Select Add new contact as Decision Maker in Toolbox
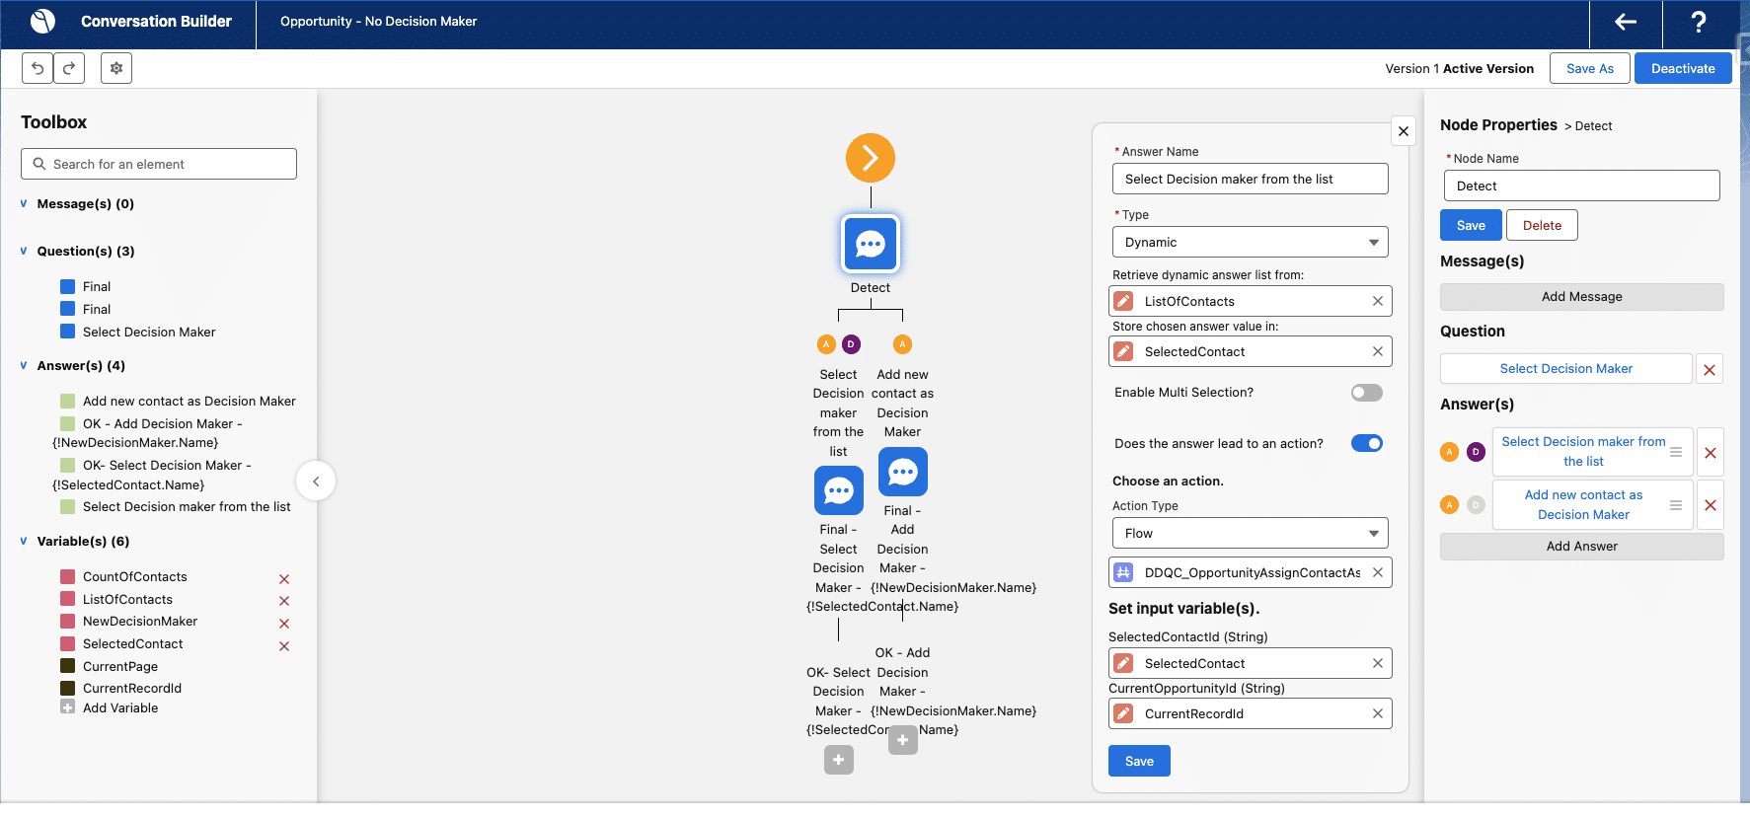Image resolution: width=1750 pixels, height=817 pixels. 189,401
